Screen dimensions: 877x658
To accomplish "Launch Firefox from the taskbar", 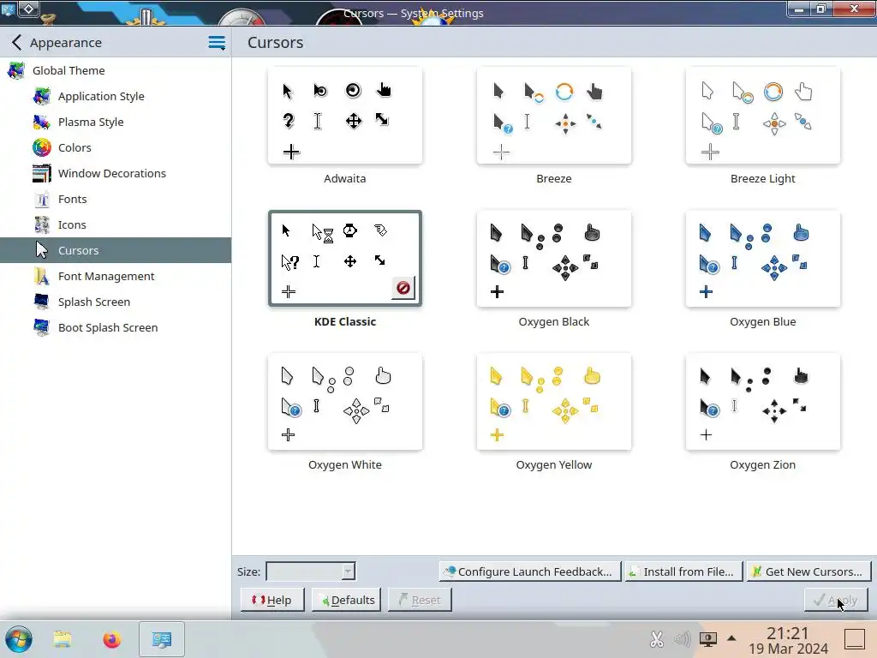I will coord(112,639).
